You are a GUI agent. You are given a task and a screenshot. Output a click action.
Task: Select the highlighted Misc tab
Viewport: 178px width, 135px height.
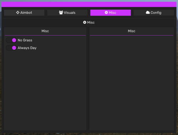click(111, 12)
